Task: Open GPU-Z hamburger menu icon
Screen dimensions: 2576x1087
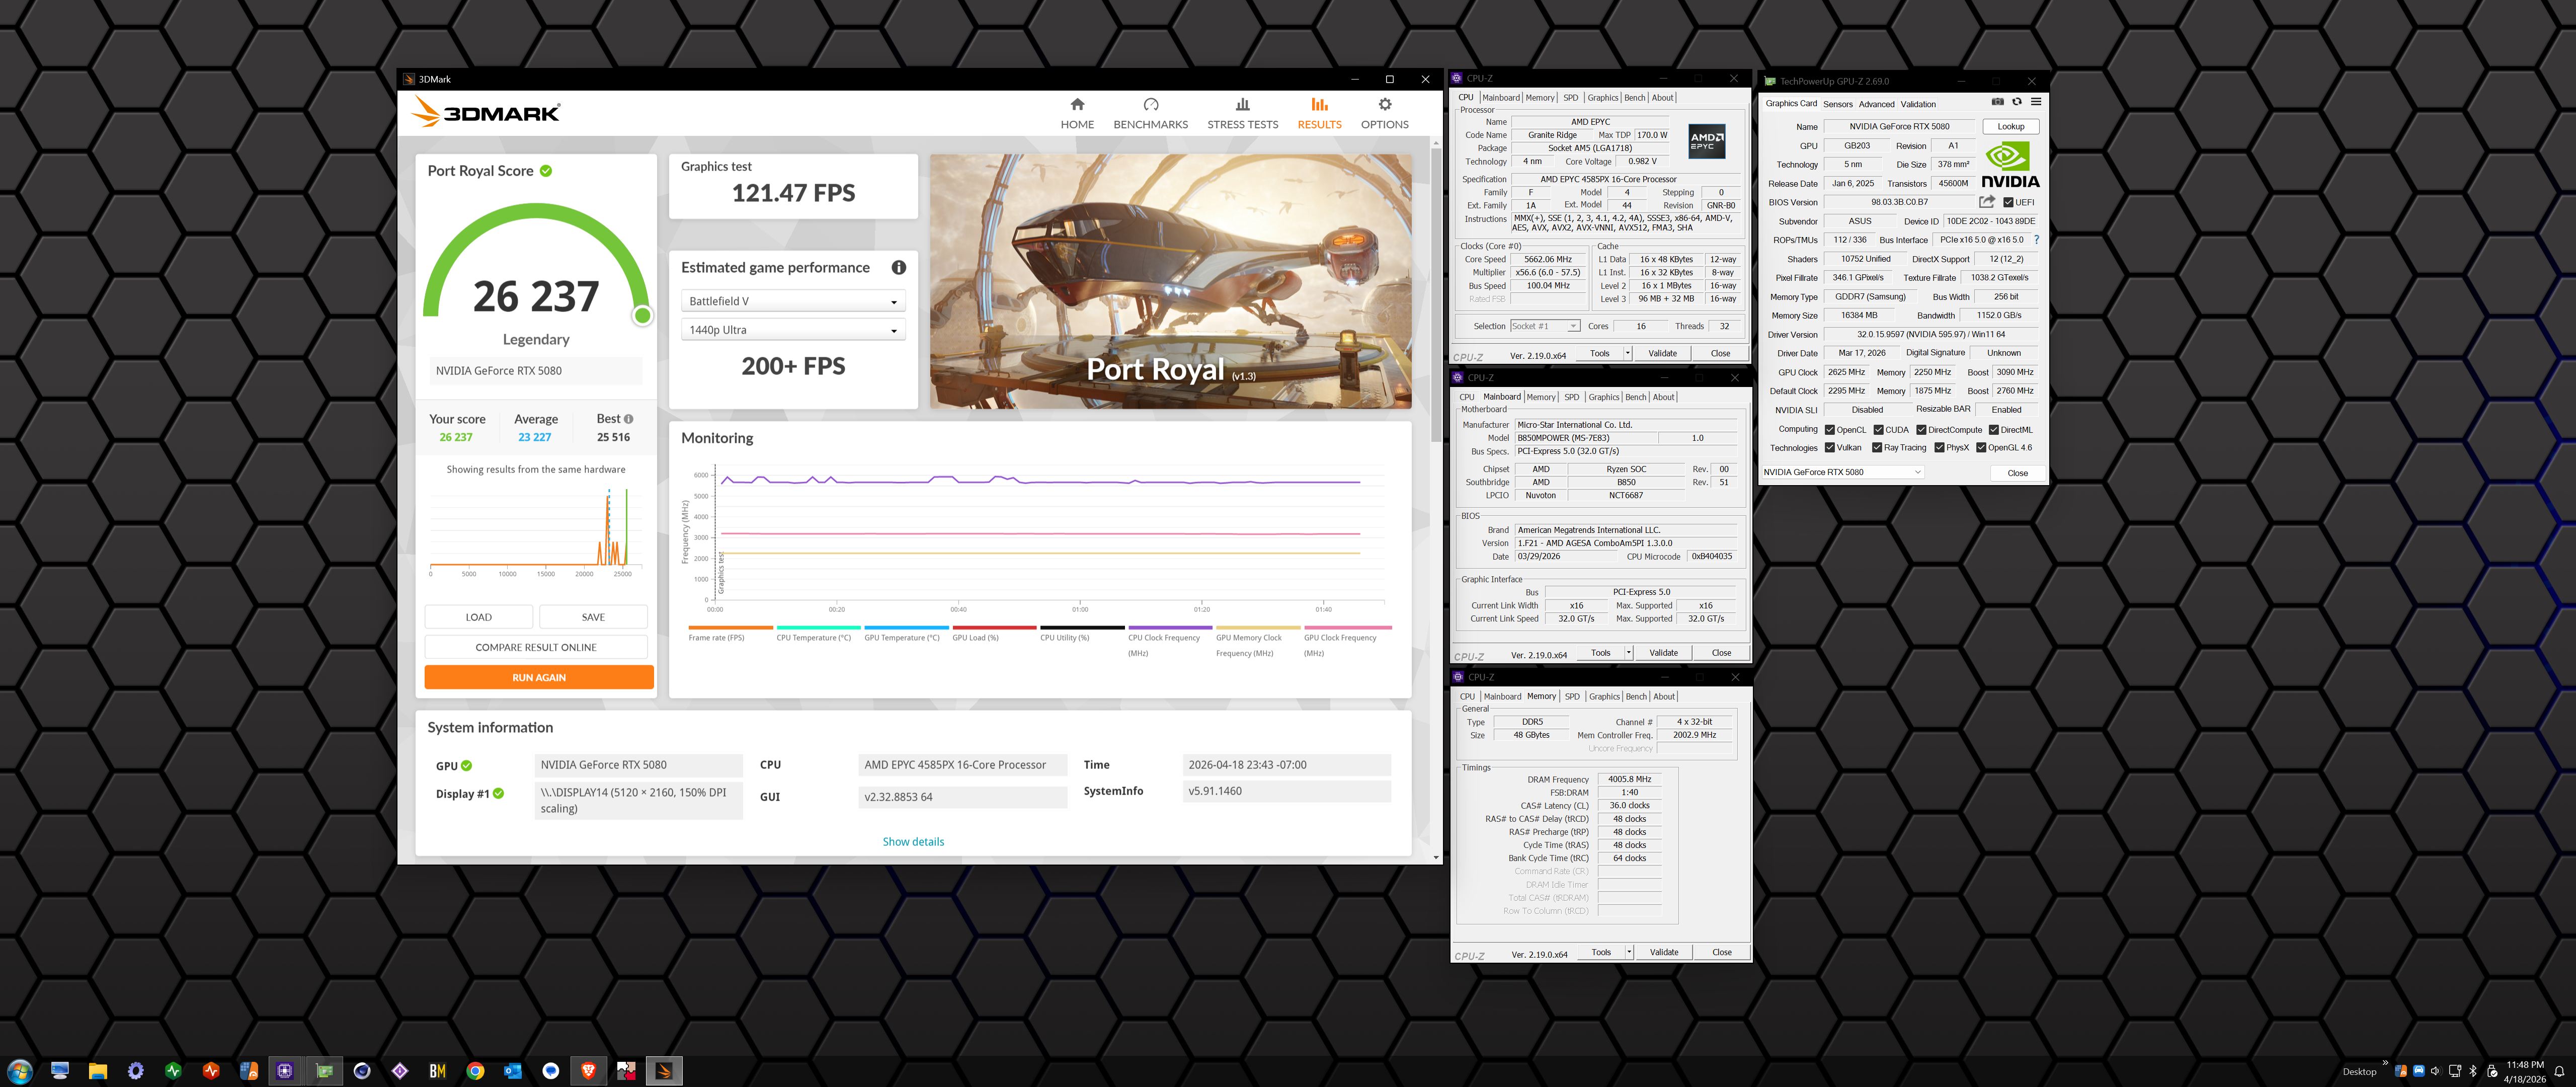Action: pos(2035,102)
